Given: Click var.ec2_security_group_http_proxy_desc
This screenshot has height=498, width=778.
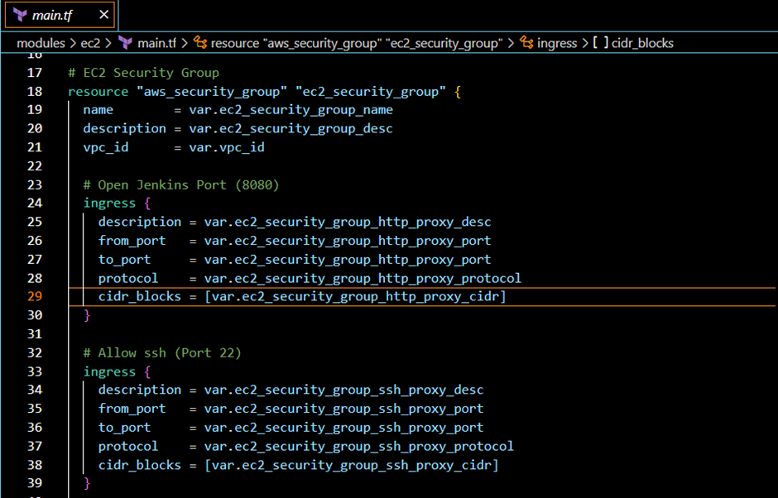Looking at the screenshot, I should pos(348,223).
